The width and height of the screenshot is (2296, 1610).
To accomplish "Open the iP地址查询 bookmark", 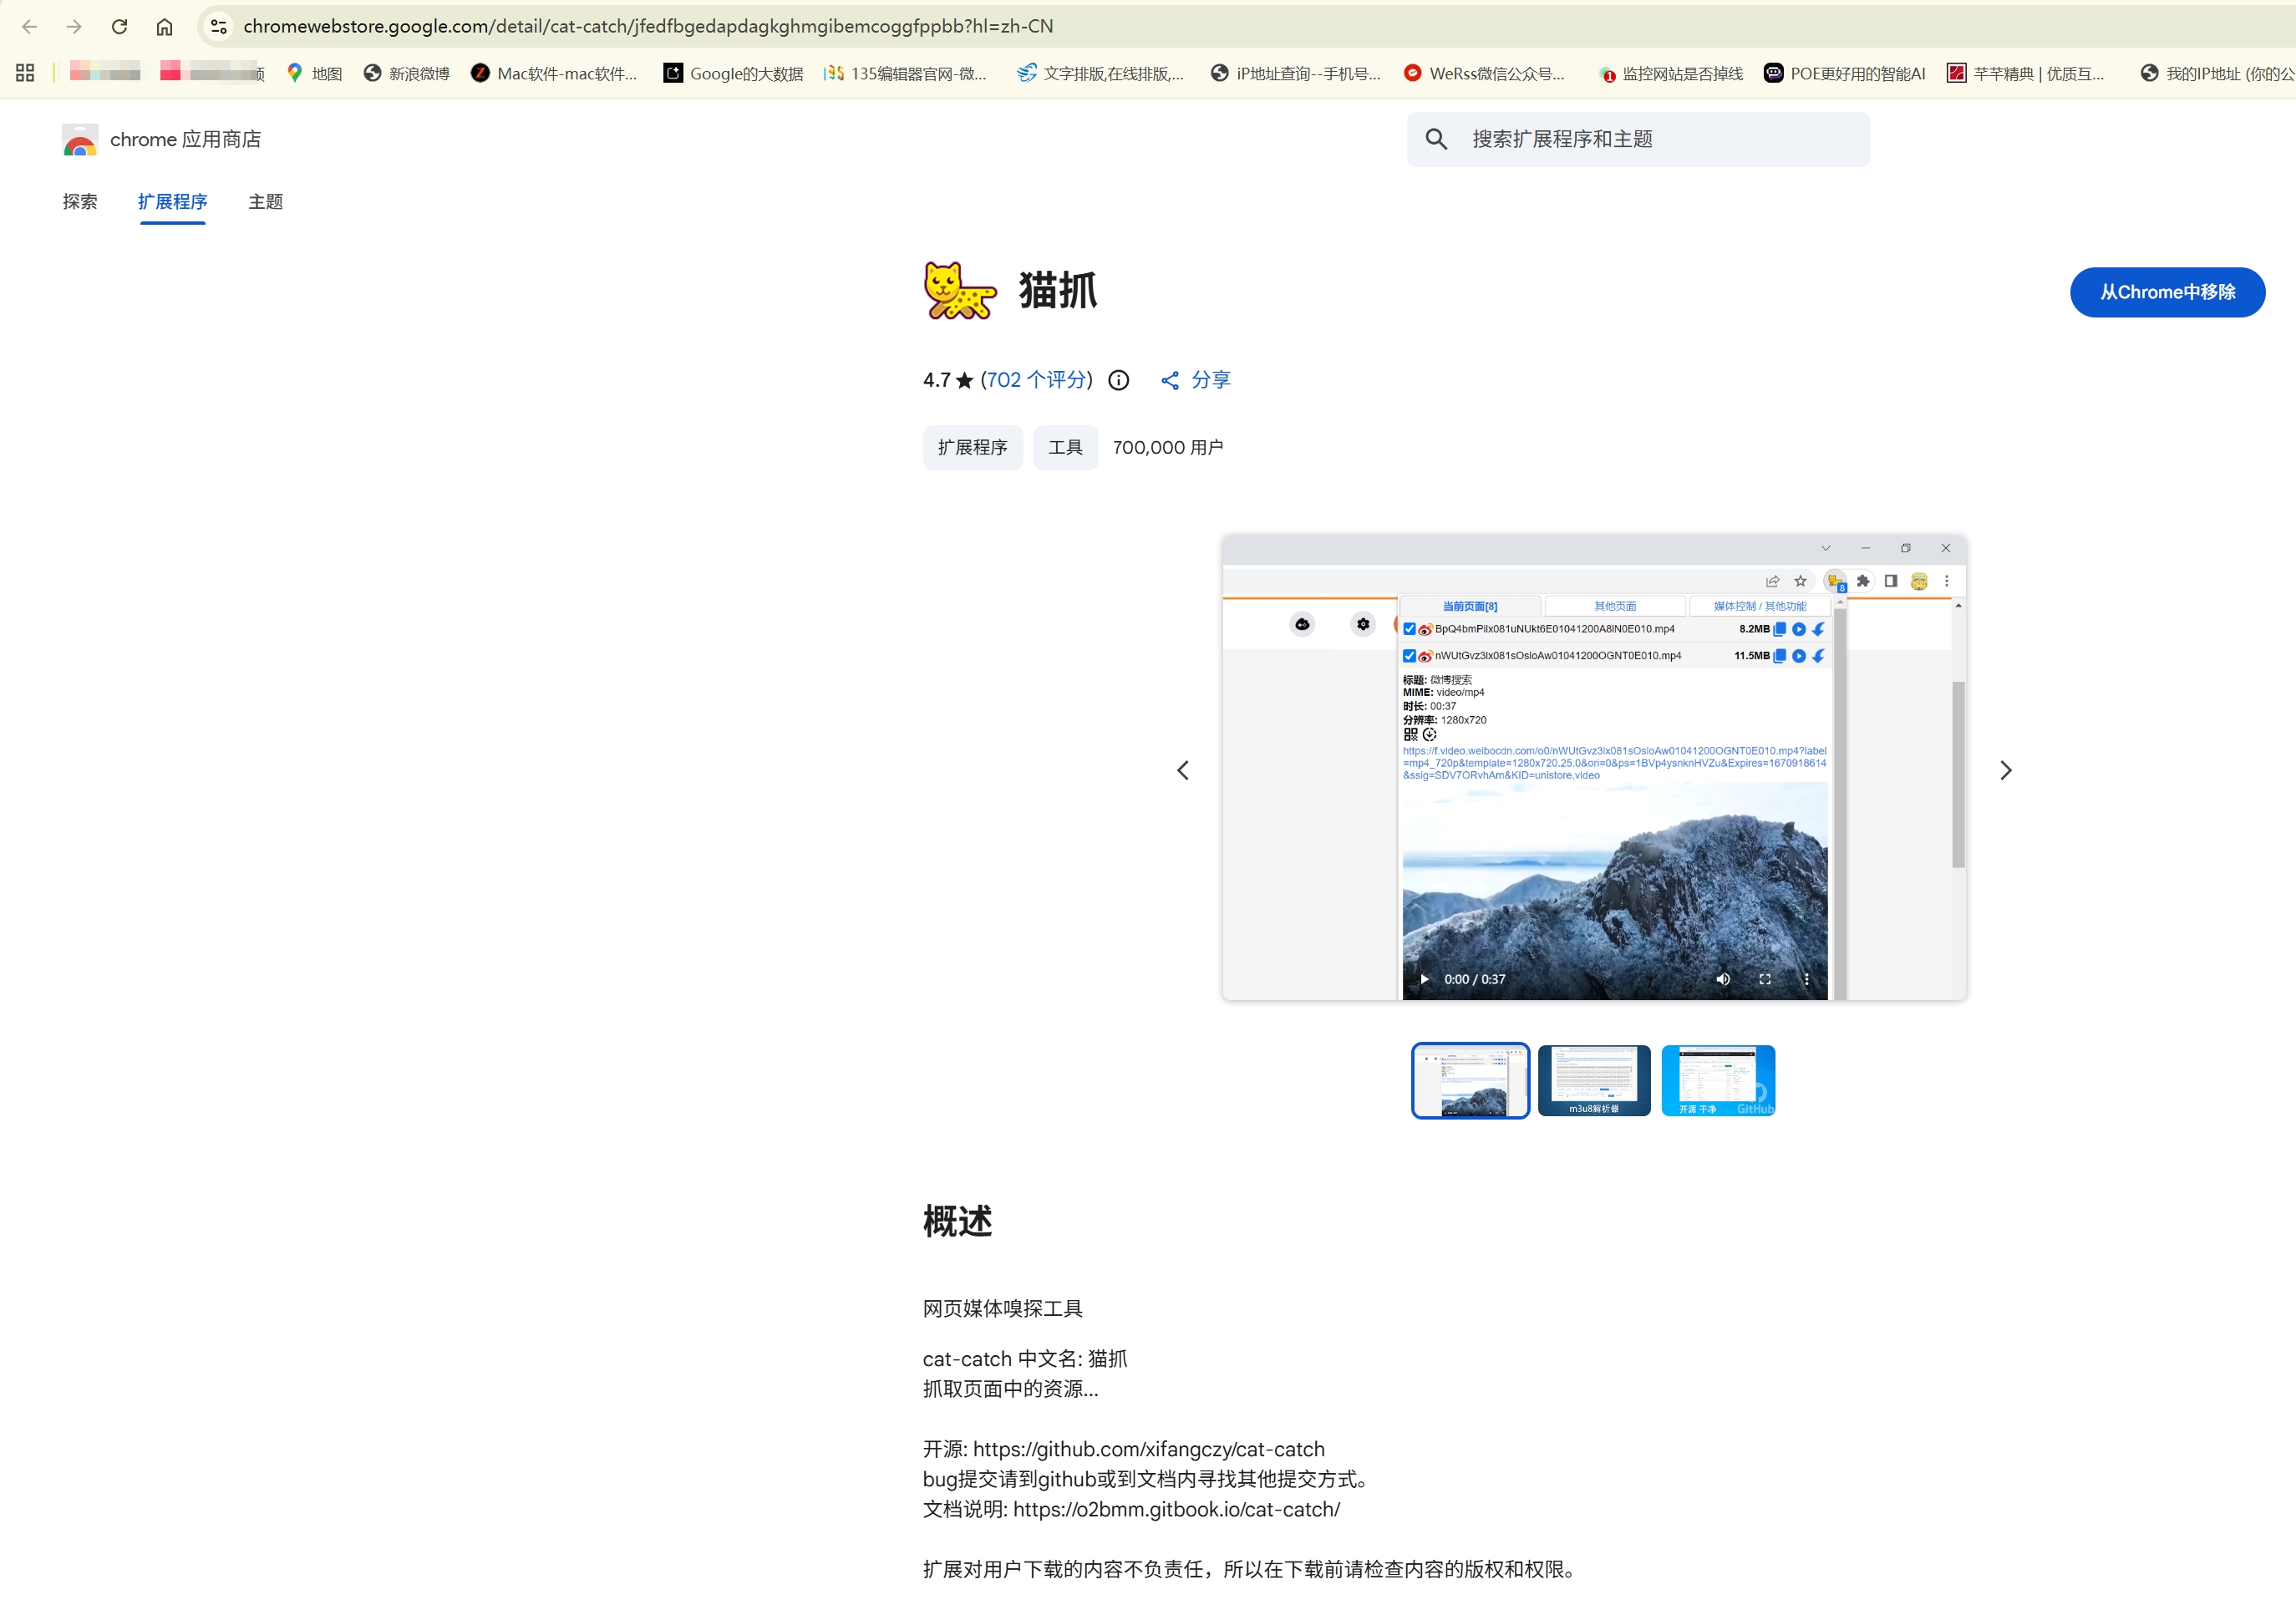I will (x=1296, y=73).
